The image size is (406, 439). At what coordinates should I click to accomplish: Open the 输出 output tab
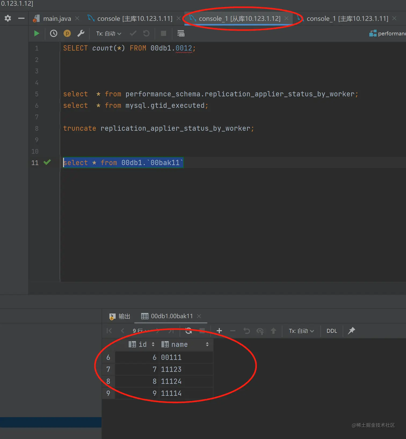(x=120, y=316)
